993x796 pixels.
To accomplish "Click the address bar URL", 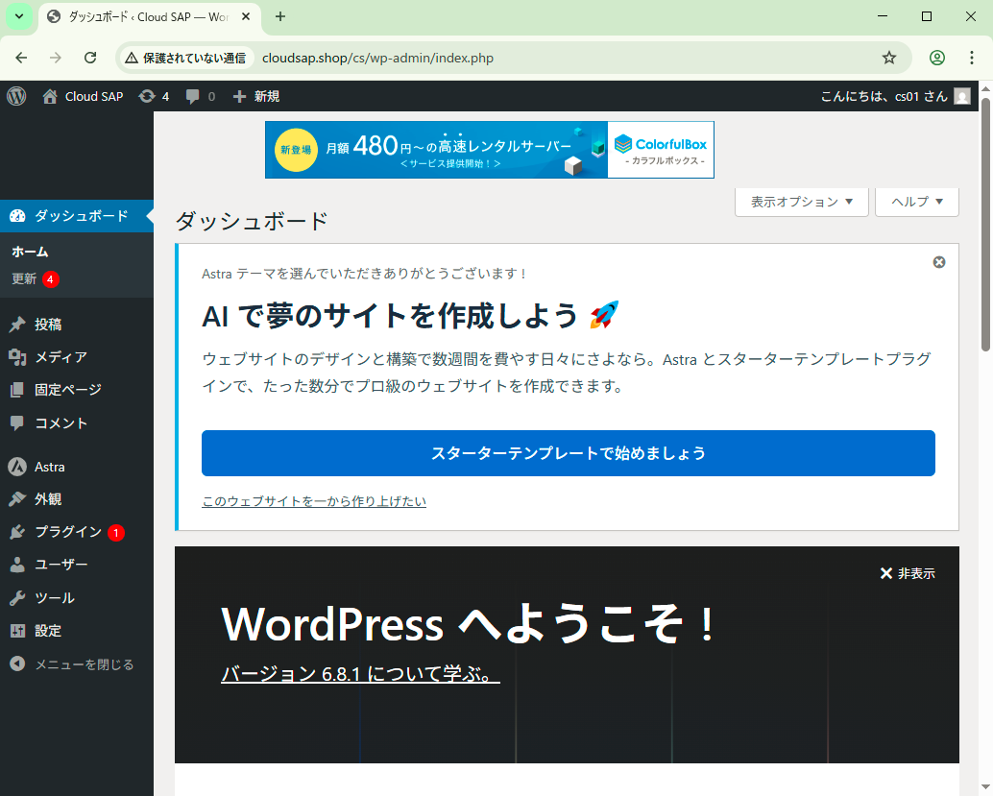I will [378, 59].
